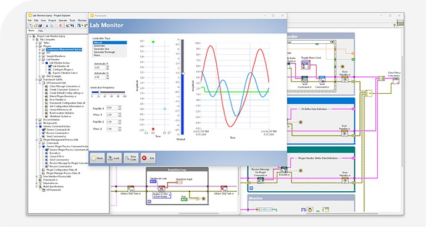Click the loop iteration terminal in Acquisition Loop
Screen dimensions: 426x227
(x=149, y=202)
